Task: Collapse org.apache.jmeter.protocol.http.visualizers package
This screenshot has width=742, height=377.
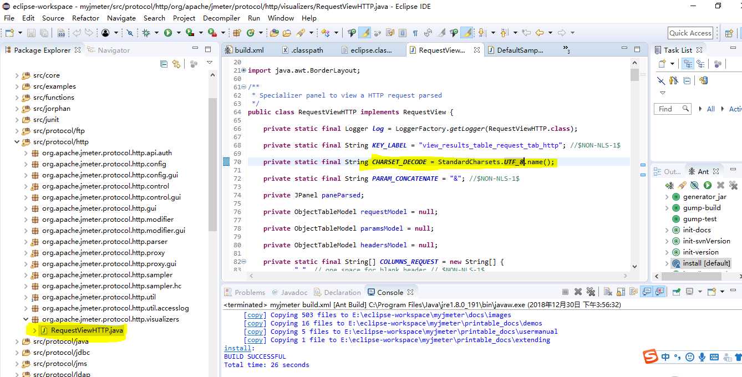Action: click(26, 319)
